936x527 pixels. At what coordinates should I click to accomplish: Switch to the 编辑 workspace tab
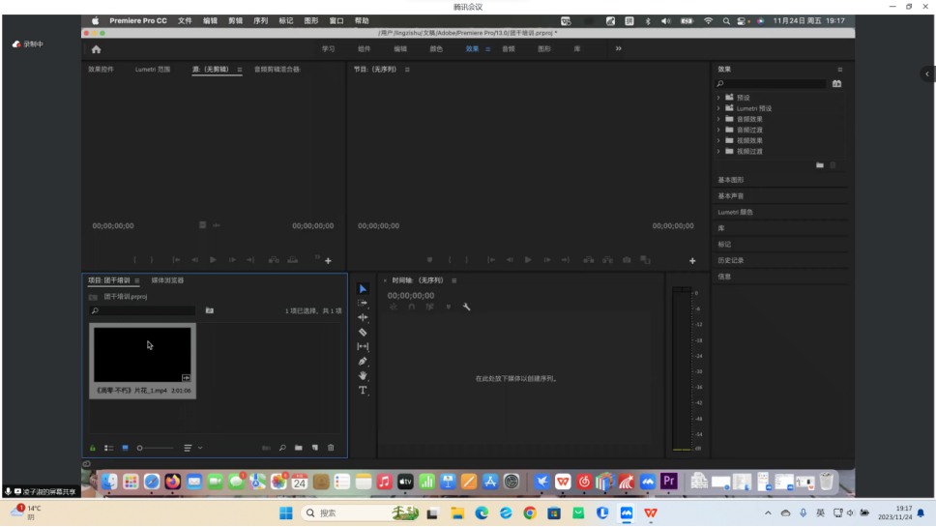click(400, 49)
